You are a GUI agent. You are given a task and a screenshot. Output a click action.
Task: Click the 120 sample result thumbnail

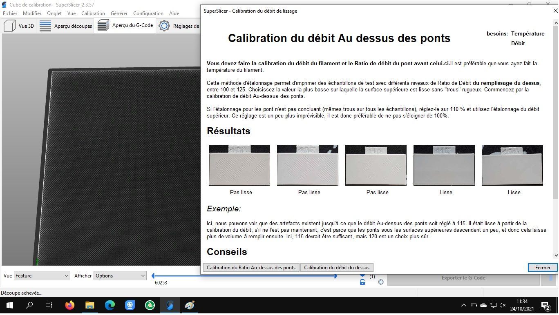(512, 165)
